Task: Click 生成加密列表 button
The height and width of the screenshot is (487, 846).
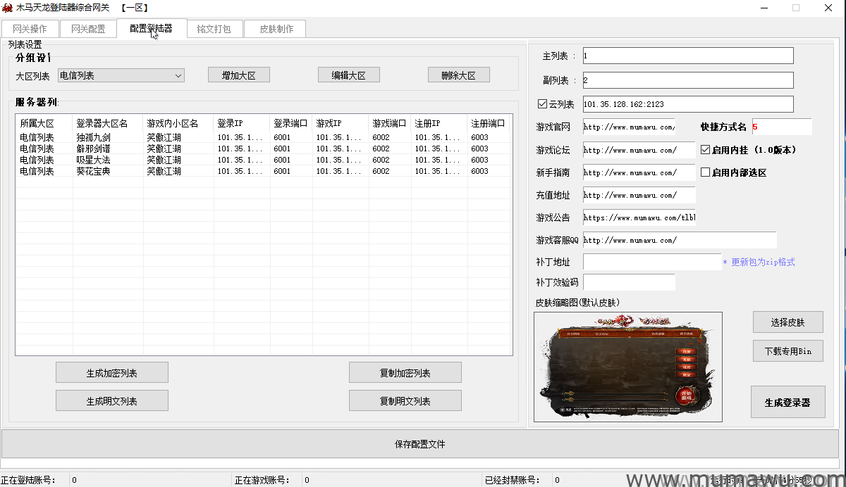Action: coord(112,373)
